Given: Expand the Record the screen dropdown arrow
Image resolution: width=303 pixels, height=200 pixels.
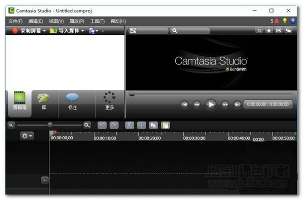Looking at the screenshot, I should (x=44, y=31).
